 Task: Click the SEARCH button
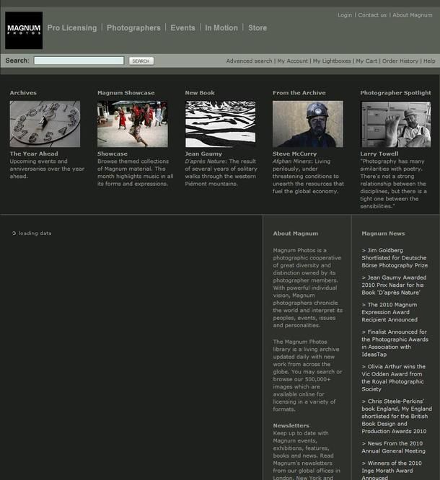(x=141, y=61)
